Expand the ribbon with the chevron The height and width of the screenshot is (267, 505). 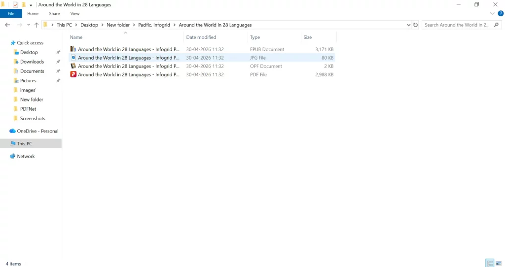(x=492, y=13)
